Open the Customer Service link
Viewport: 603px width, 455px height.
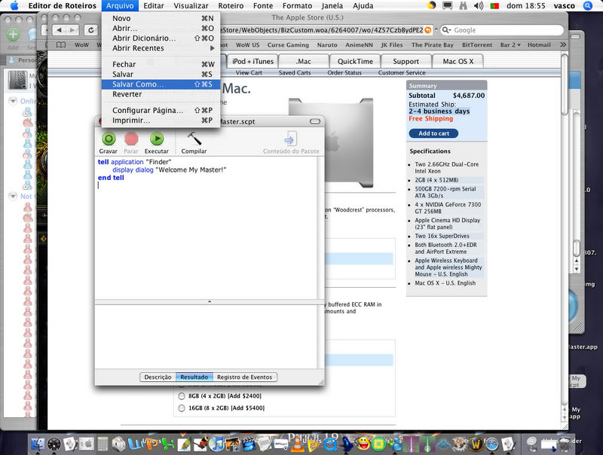pos(402,72)
